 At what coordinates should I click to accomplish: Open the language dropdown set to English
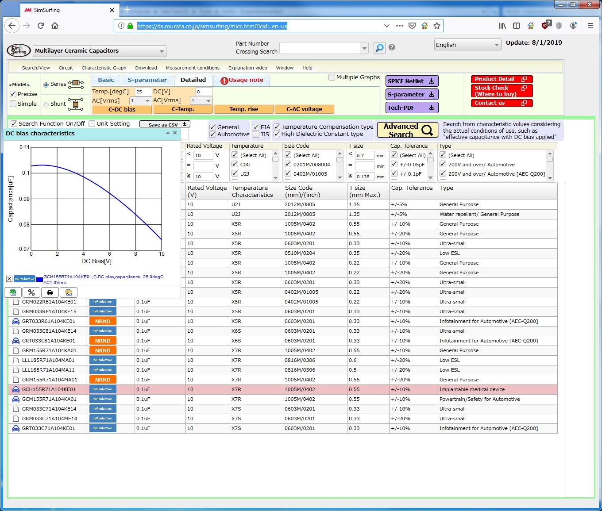[467, 45]
